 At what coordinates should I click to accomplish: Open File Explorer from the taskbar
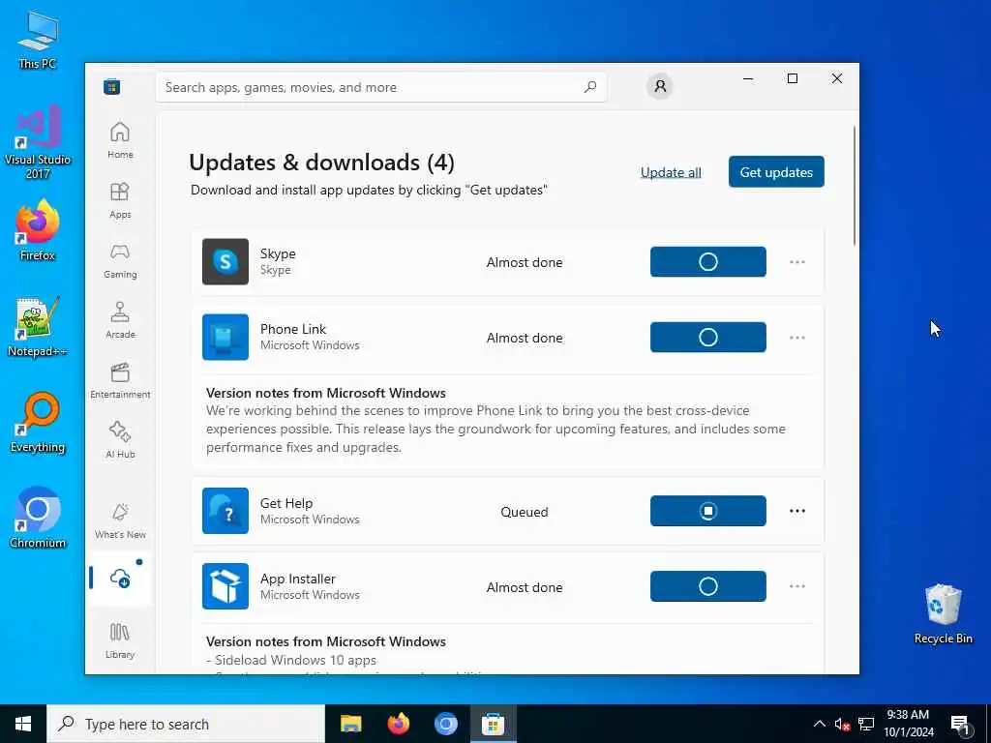[x=350, y=724]
